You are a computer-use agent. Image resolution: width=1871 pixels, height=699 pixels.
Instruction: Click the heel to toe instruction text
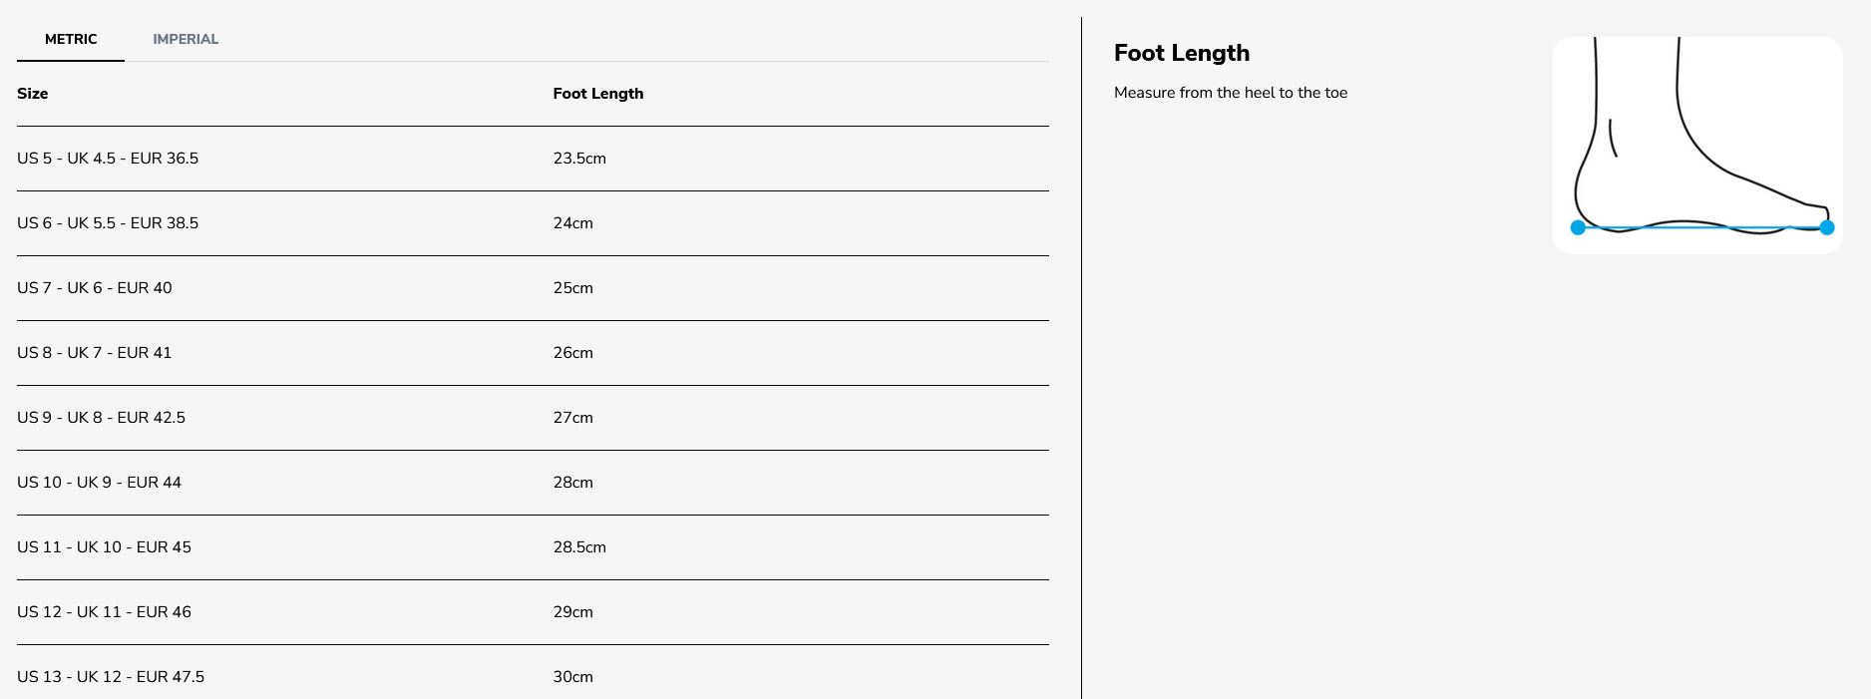coord(1231,93)
